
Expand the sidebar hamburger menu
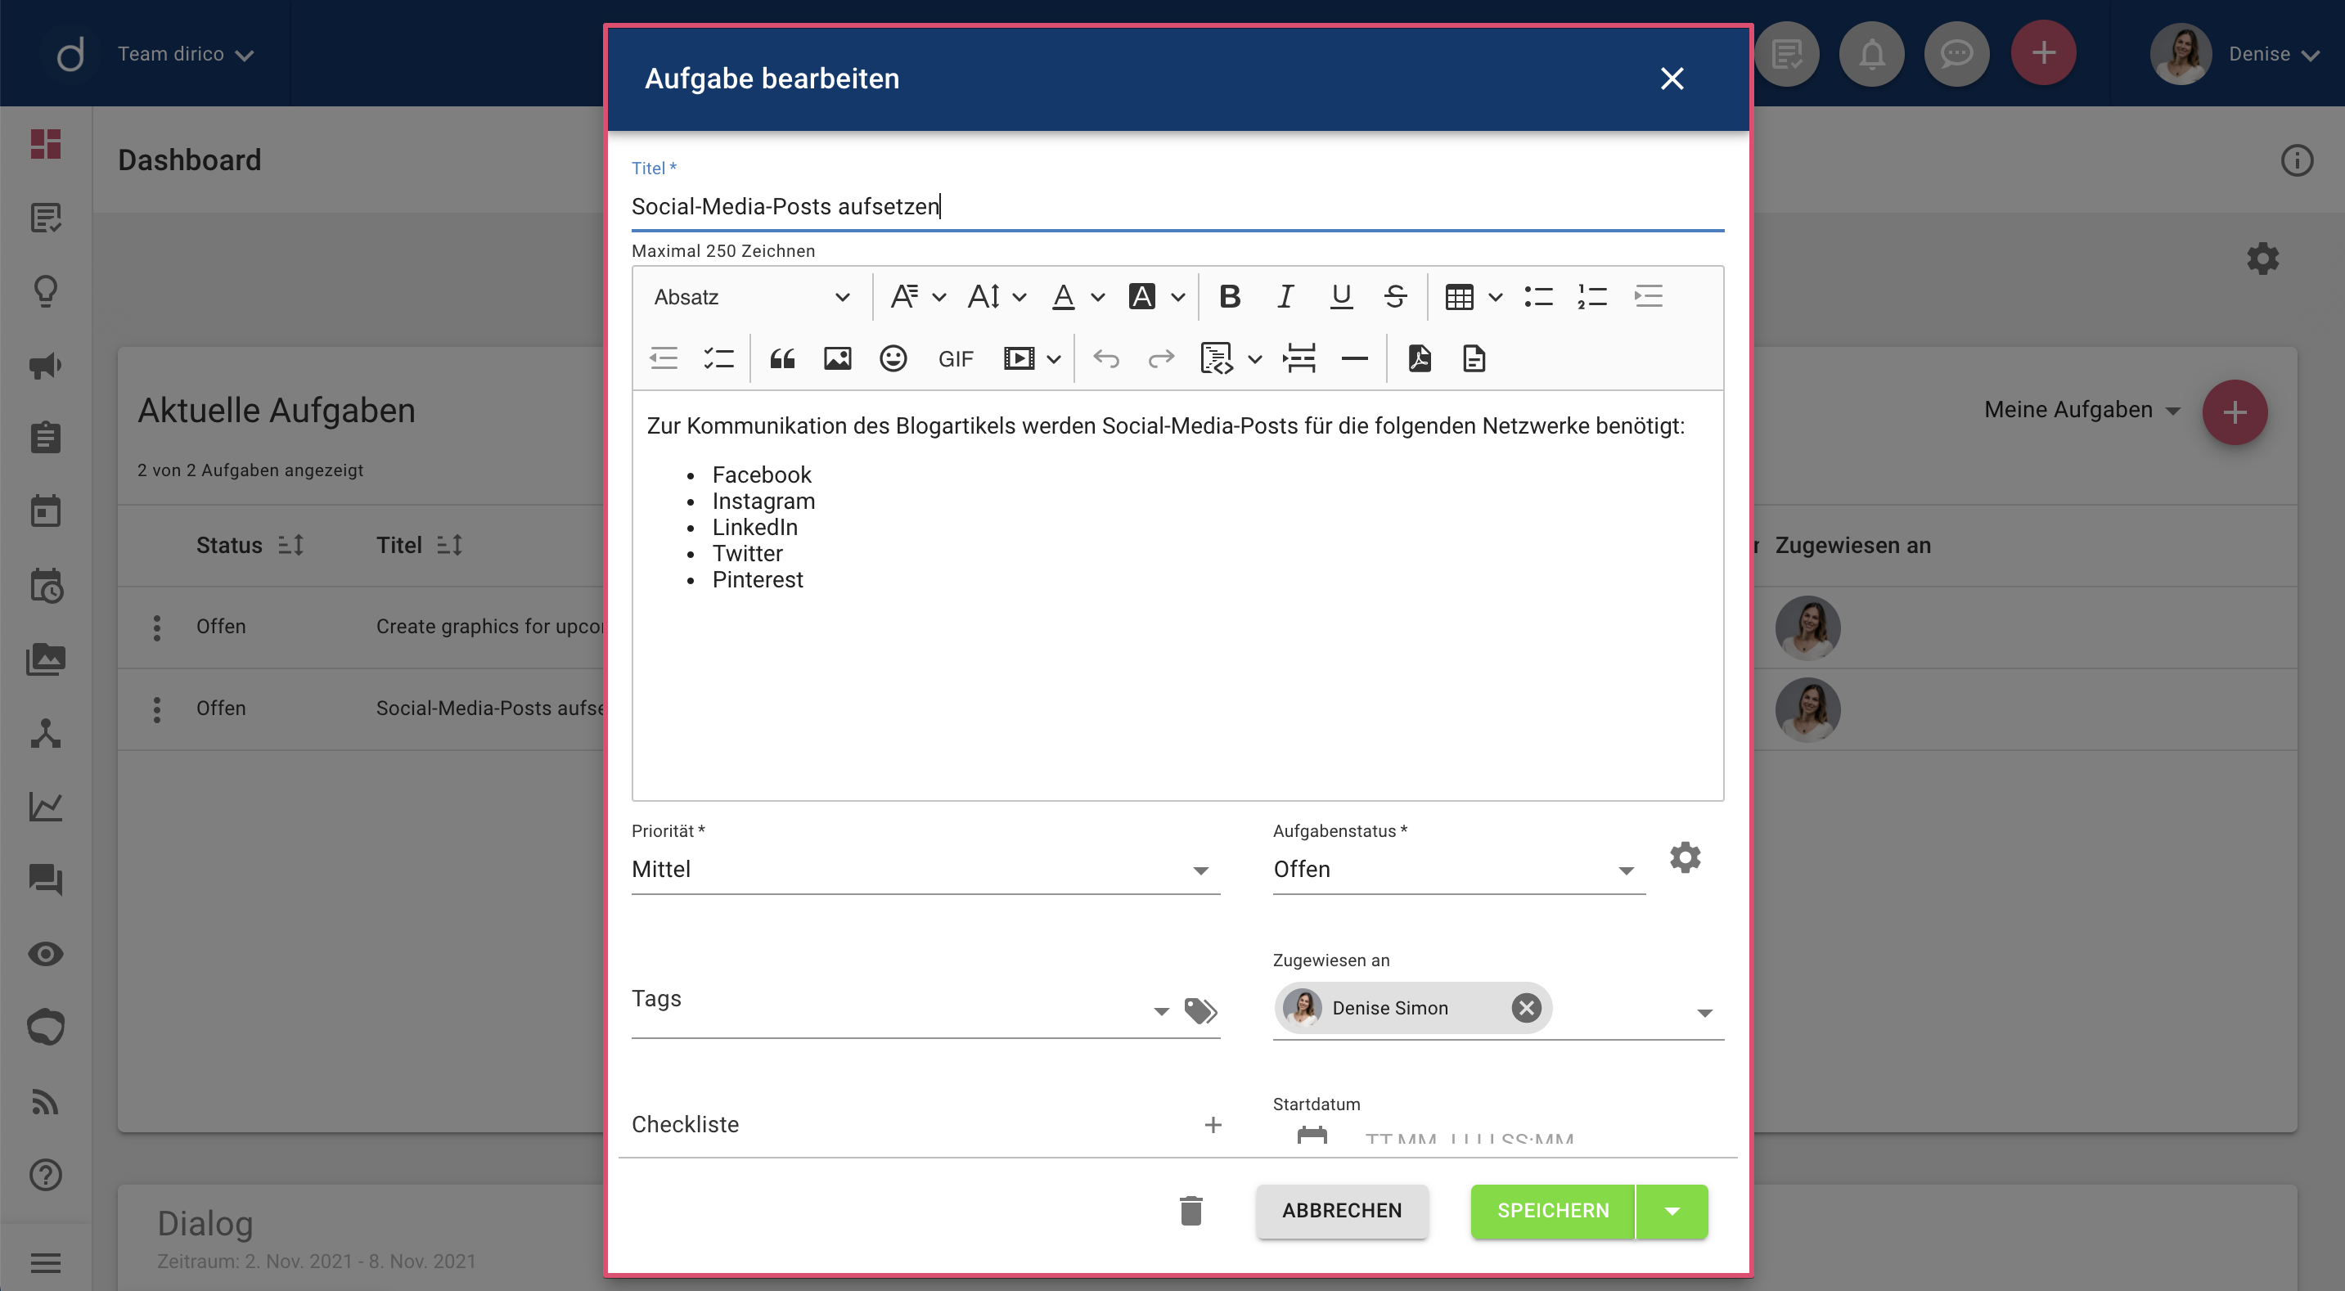46,1263
